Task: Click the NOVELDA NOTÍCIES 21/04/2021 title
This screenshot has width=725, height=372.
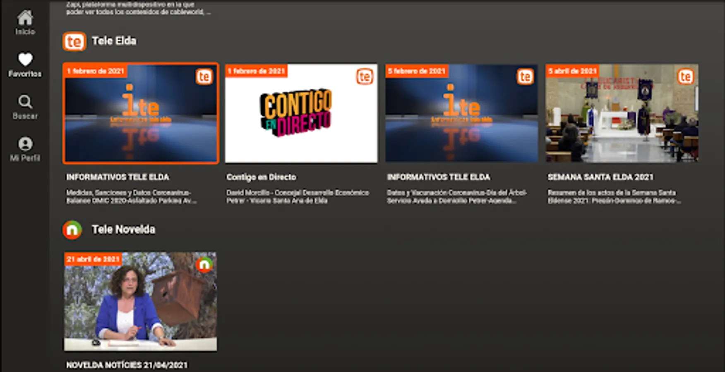Action: point(127,365)
